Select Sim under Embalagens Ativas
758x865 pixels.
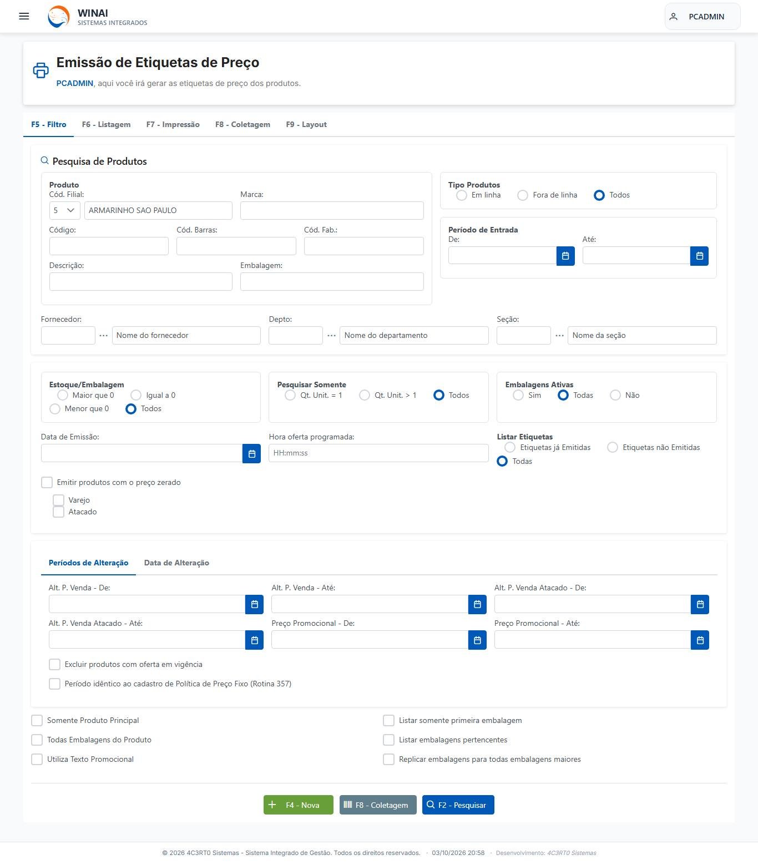coord(518,395)
